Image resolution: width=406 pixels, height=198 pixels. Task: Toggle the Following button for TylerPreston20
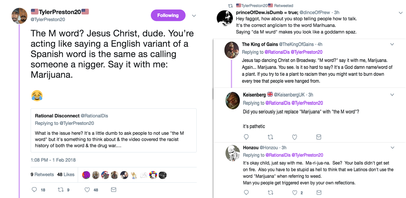pos(168,16)
